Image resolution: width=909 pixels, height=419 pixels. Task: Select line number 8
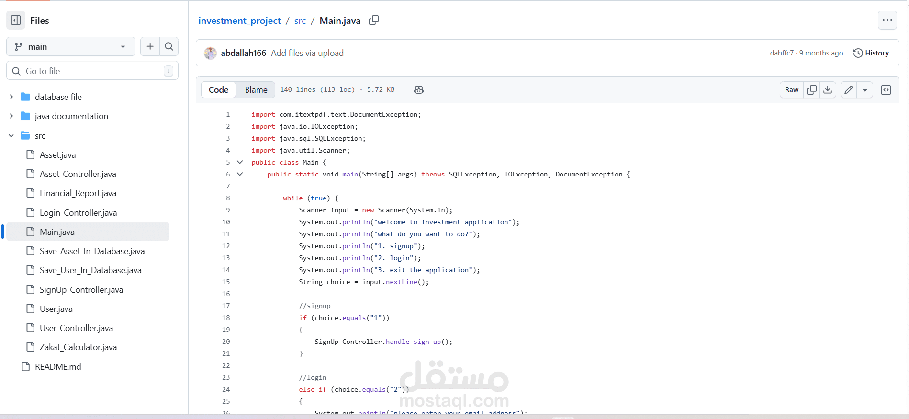click(x=228, y=198)
